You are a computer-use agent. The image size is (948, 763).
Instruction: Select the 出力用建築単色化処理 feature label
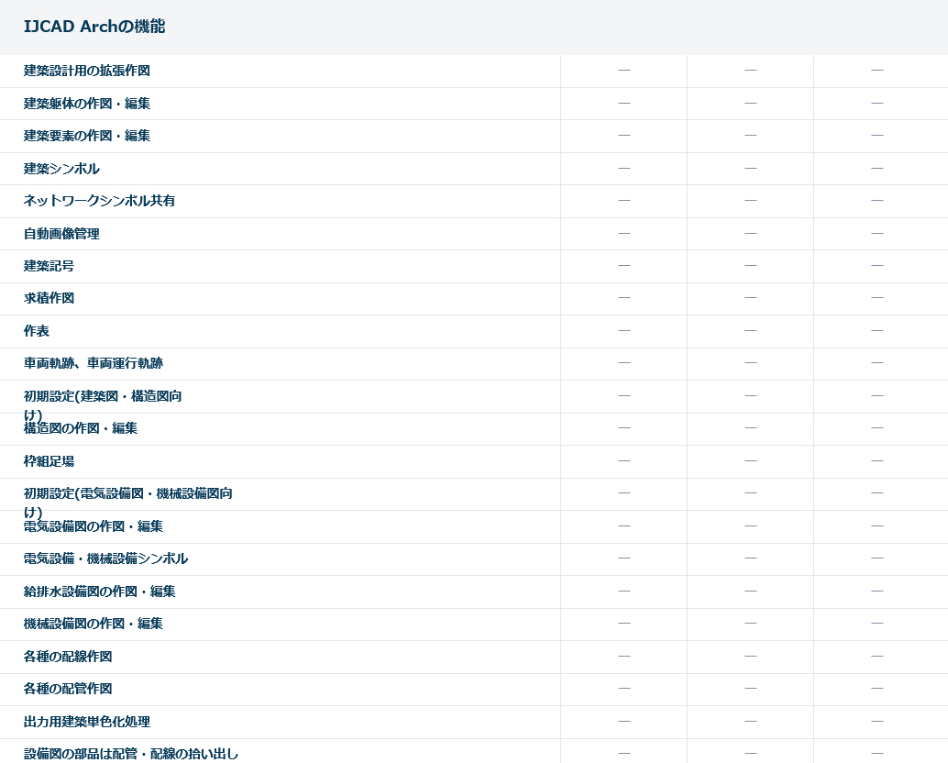coord(87,722)
